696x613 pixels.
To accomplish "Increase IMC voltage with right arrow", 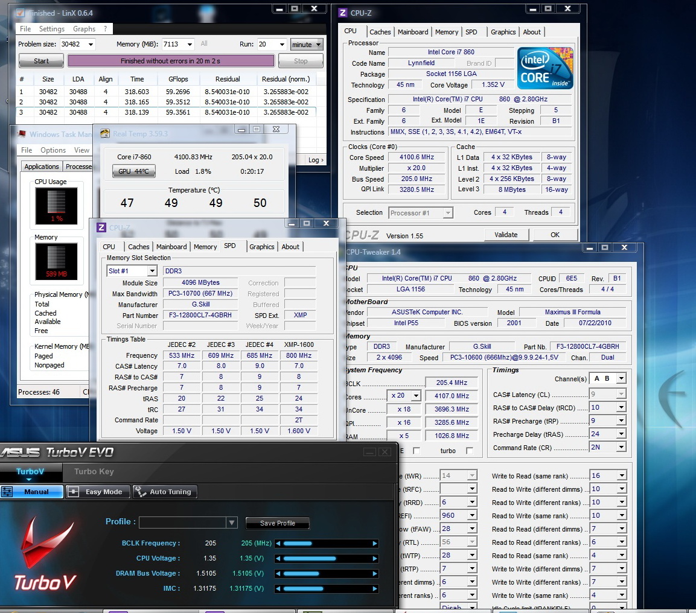I will (x=375, y=589).
